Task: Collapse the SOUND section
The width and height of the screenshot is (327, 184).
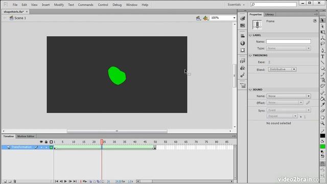Action: click(250, 89)
